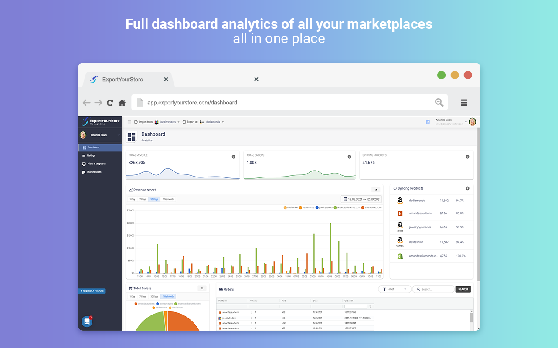Show info for the Total Revenue card
This screenshot has width=558, height=348.
234,157
